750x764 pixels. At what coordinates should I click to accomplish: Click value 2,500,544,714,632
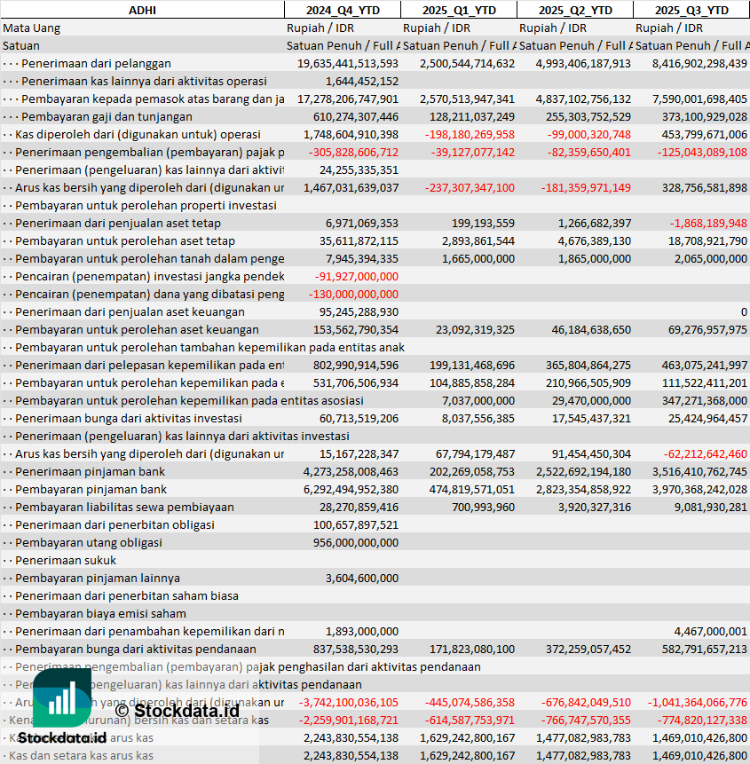click(x=467, y=63)
